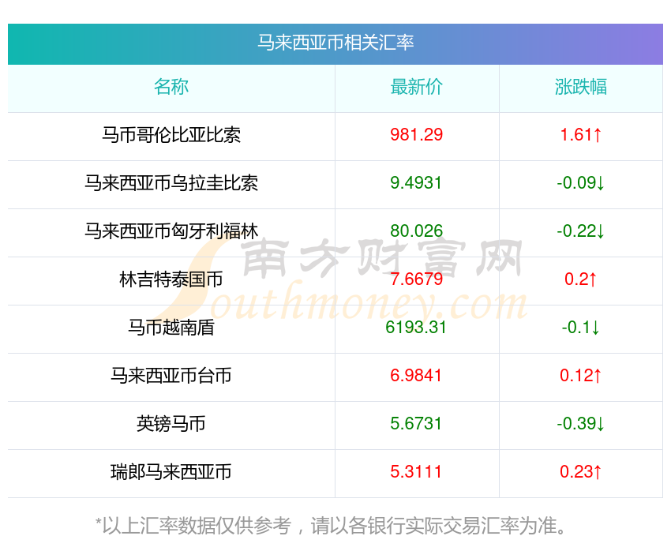Select the 英镑马币 row name
This screenshot has width=671, height=551.
click(x=171, y=424)
